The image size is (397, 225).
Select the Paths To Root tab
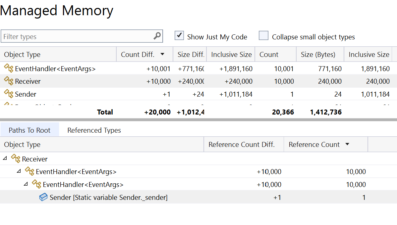pos(30,130)
